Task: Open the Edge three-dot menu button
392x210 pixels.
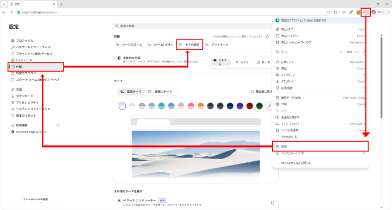Action: (366, 12)
